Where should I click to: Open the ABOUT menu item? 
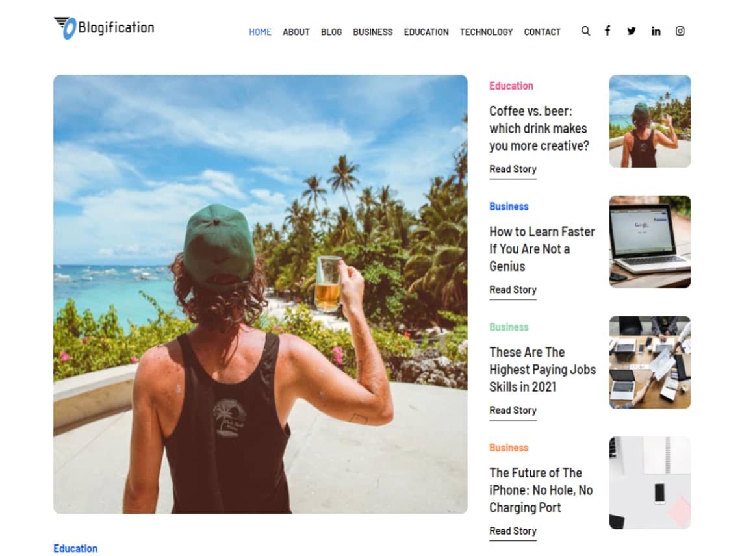click(x=296, y=32)
